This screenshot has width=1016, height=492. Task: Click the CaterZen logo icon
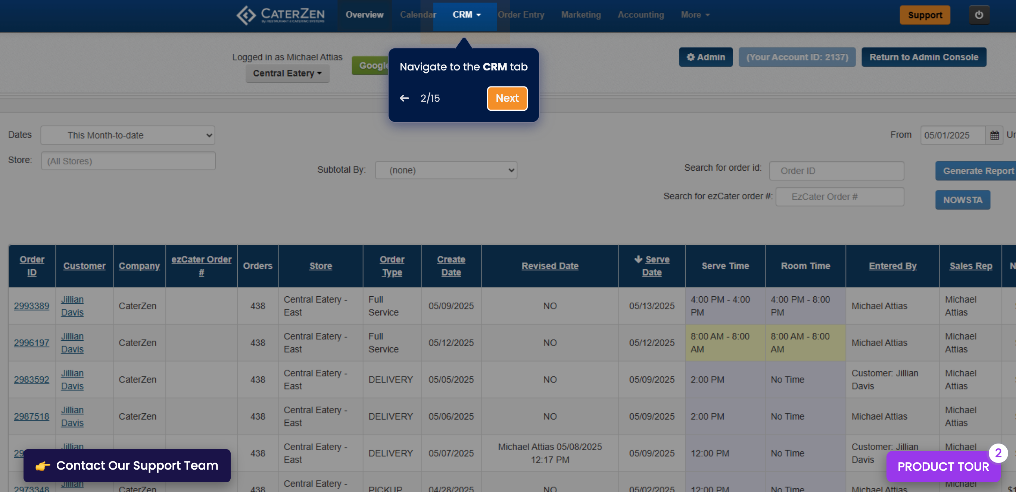246,15
